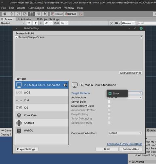Open GameObject menu

[36, 8]
